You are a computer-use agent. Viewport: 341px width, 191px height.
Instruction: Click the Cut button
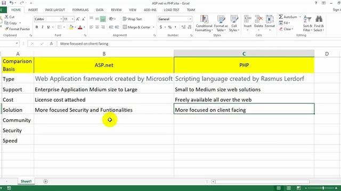pyautogui.click(x=10, y=17)
